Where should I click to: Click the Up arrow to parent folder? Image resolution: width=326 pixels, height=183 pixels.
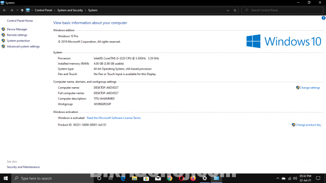[22, 10]
